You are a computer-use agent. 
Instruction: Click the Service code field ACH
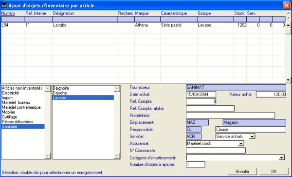(194, 137)
